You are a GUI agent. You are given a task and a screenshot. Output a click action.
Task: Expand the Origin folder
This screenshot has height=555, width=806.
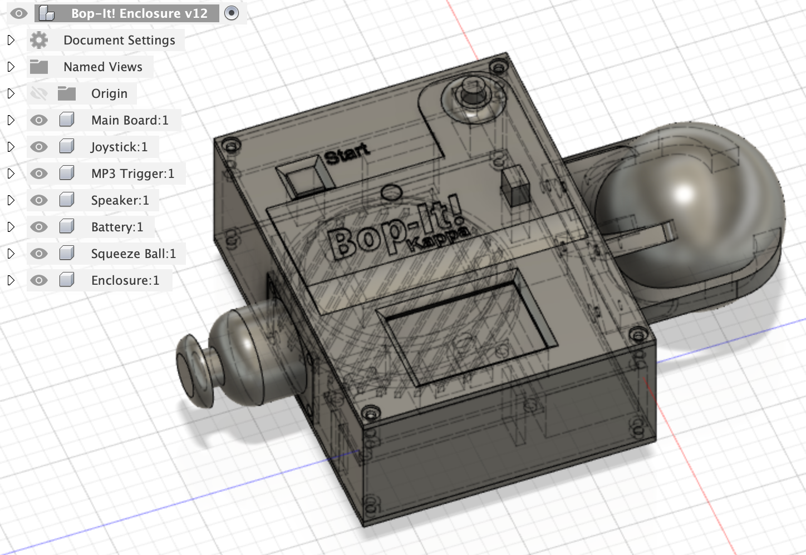[x=11, y=93]
